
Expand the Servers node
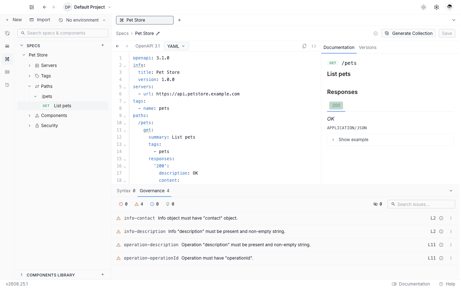click(x=30, y=66)
